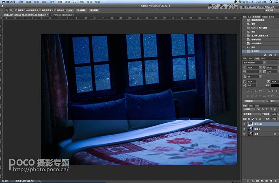Create new document from current history state

[265, 55]
